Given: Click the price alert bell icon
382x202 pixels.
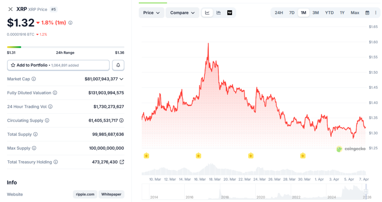Looking at the screenshot, I should coord(118,65).
